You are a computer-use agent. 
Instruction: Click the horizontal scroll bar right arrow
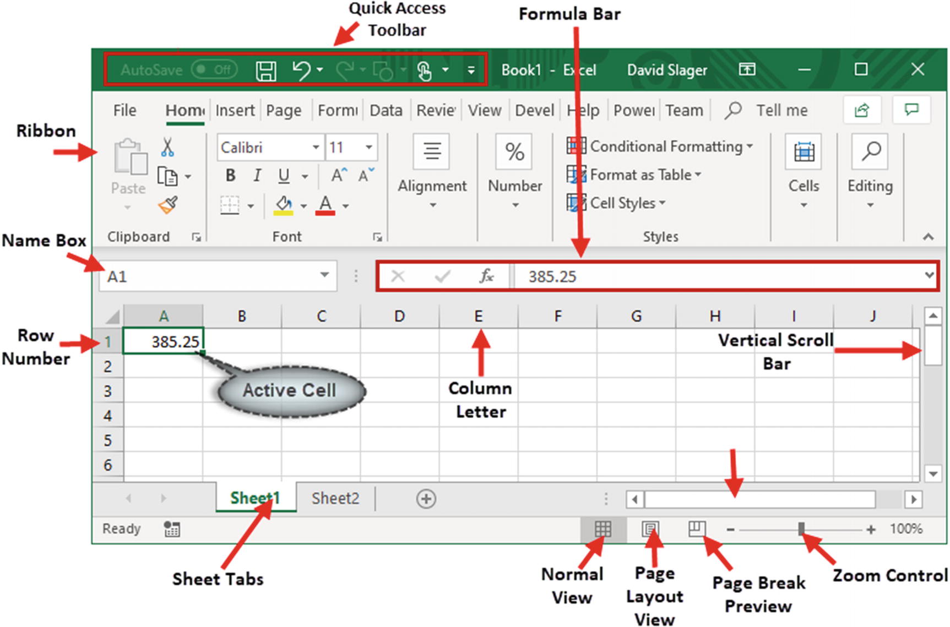914,499
